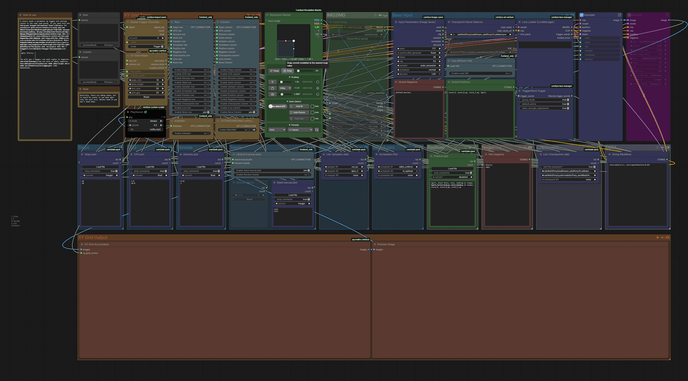The image size is (688, 381).
Task: Click the IMG2IMG group bypass icon
Action: pyautogui.click(x=380, y=15)
